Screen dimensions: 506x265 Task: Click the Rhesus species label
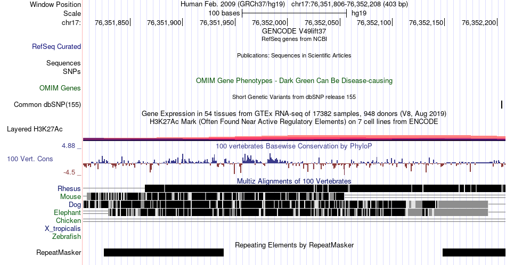(69, 188)
